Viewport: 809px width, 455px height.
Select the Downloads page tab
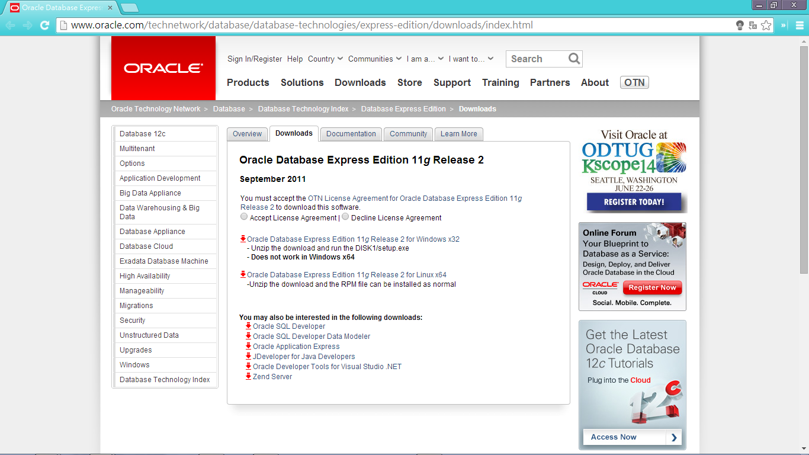coord(294,133)
